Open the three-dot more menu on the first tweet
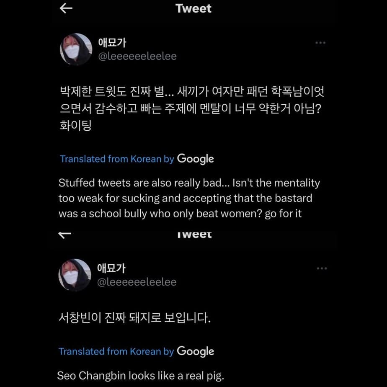 (x=320, y=43)
